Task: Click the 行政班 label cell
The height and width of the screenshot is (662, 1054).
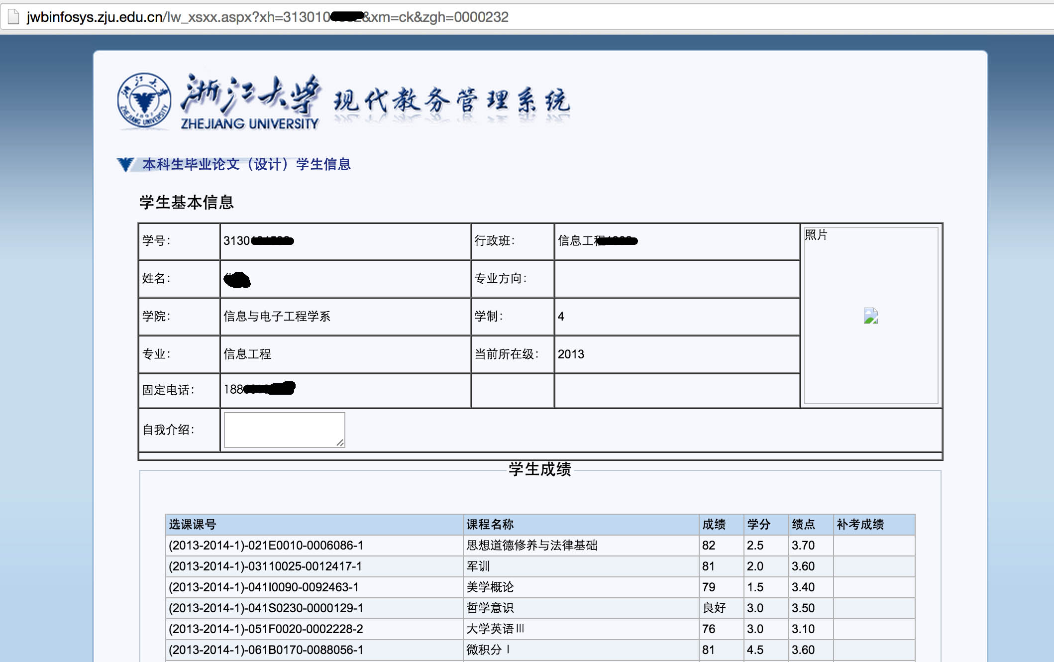Action: pyautogui.click(x=513, y=241)
